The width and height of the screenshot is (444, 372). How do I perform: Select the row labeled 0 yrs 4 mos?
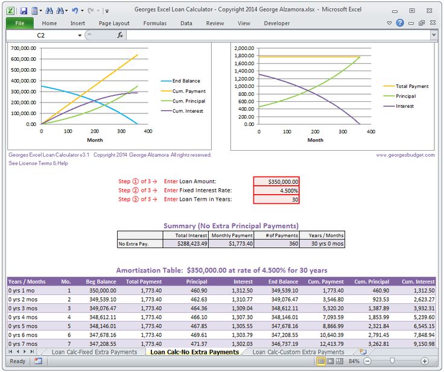tap(221, 317)
